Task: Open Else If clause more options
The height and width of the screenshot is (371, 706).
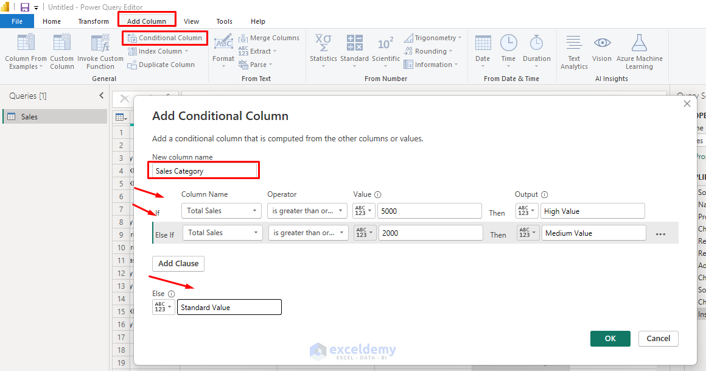Action: point(660,234)
